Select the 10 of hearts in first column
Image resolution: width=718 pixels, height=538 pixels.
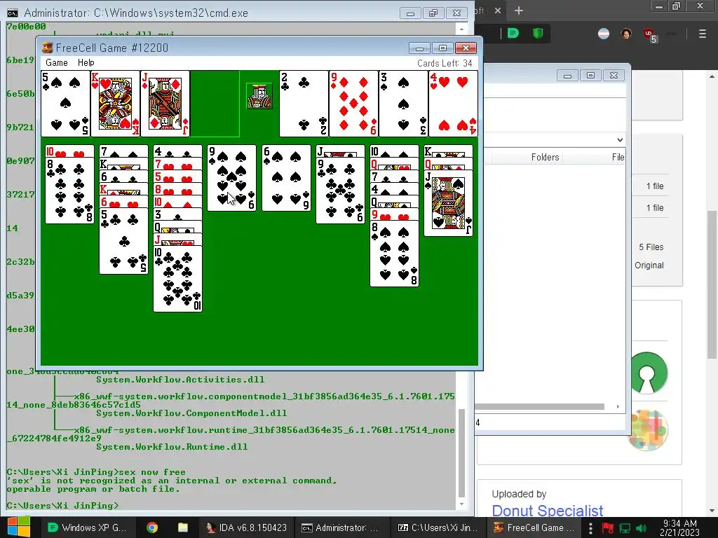click(69, 151)
